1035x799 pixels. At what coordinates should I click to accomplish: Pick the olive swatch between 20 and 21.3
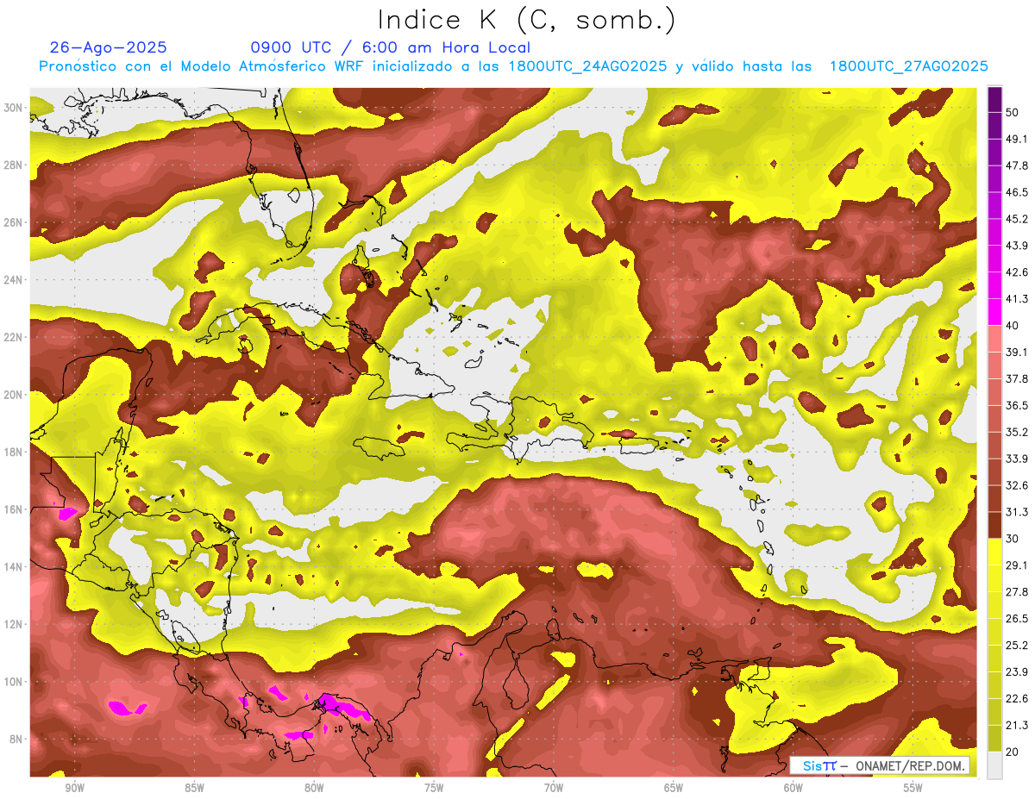995,739
